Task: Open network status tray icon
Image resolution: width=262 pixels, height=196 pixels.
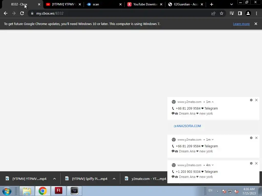Action: pos(230,191)
